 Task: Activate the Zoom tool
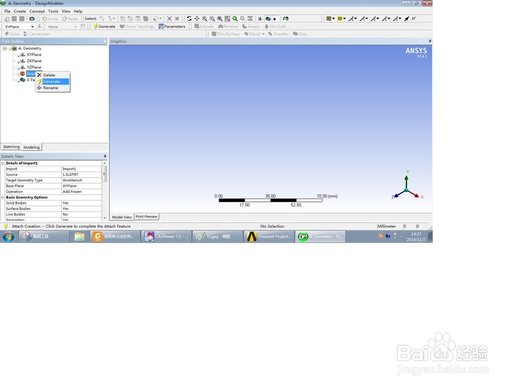(204, 19)
